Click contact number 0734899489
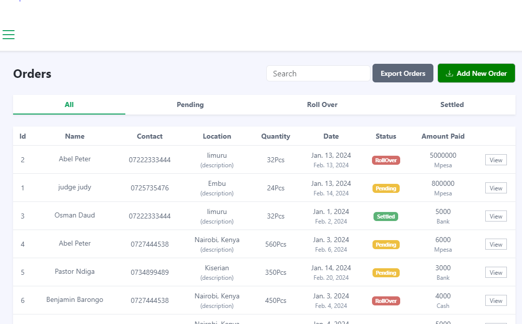Screen dimensions: 522x324 pos(150,272)
